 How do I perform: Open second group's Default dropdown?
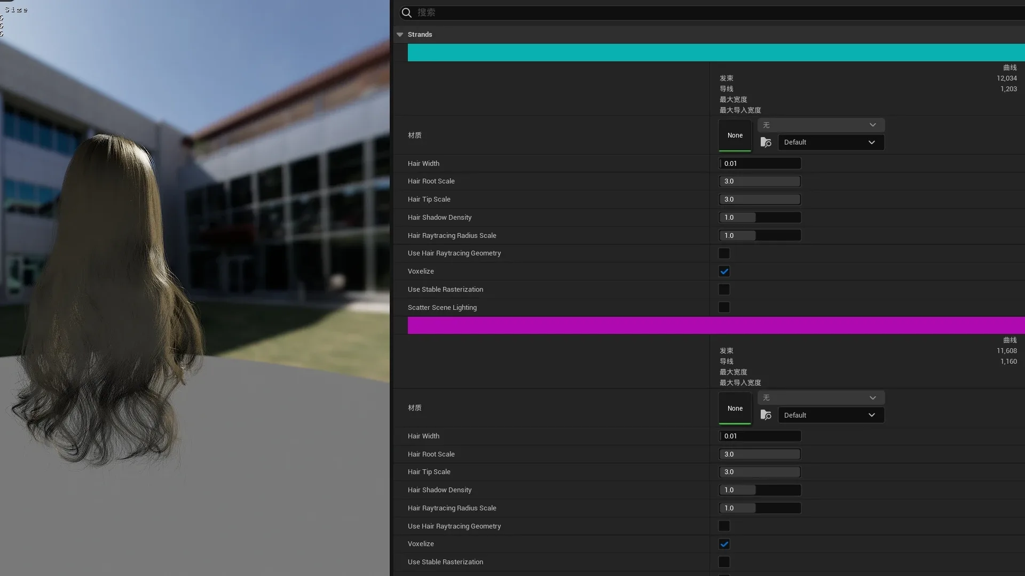click(x=831, y=415)
